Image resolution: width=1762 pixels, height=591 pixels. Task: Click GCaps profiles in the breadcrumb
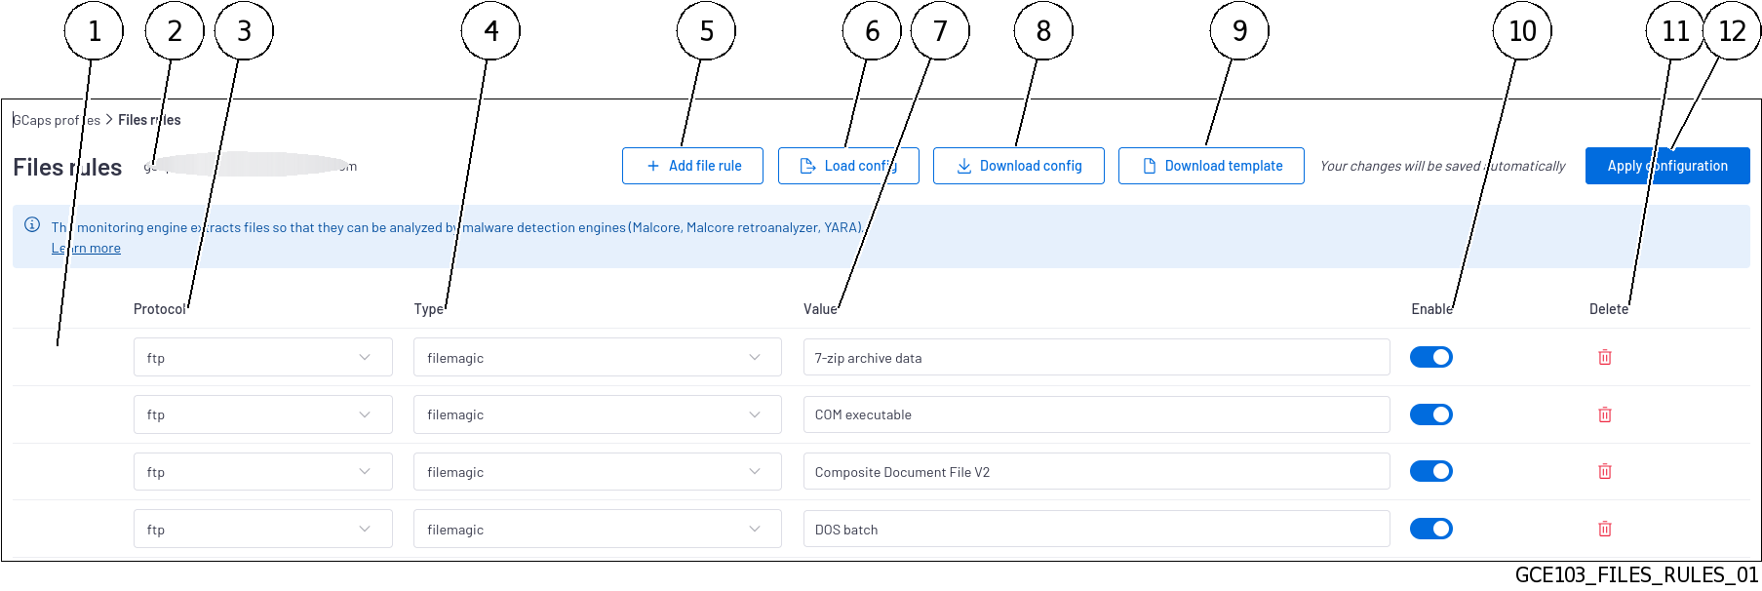55,119
